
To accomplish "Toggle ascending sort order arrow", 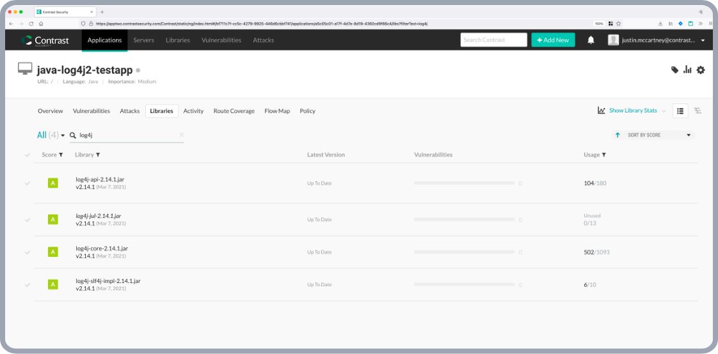I will click(618, 135).
